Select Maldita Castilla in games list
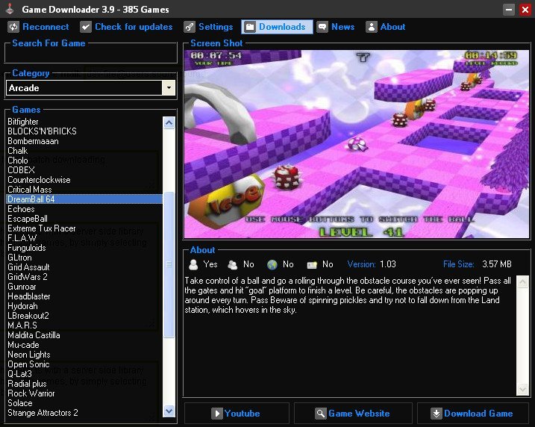This screenshot has height=427, width=535. pyautogui.click(x=84, y=335)
